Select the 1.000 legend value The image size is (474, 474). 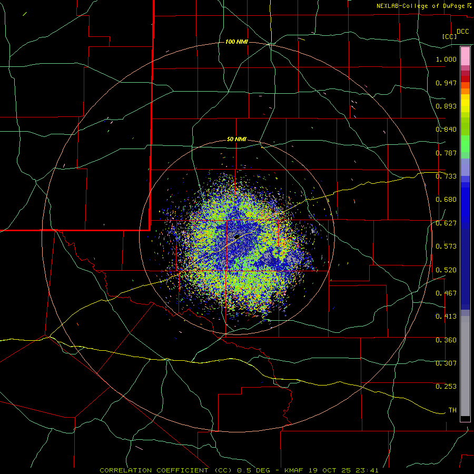tap(446, 59)
